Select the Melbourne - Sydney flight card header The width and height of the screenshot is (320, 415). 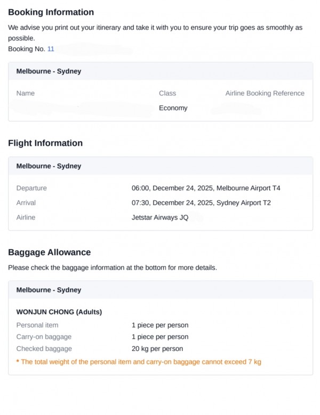[x=49, y=166]
